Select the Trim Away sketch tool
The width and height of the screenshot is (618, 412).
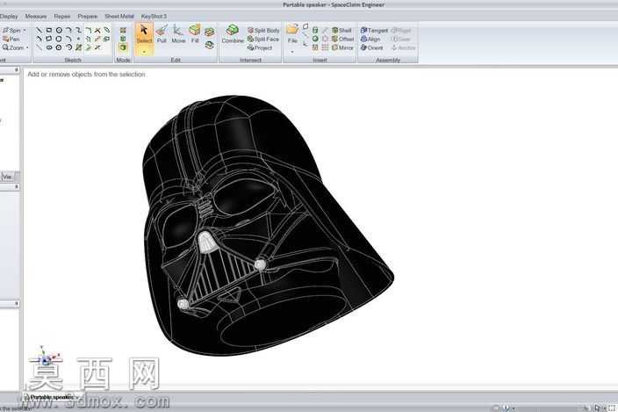97,30
